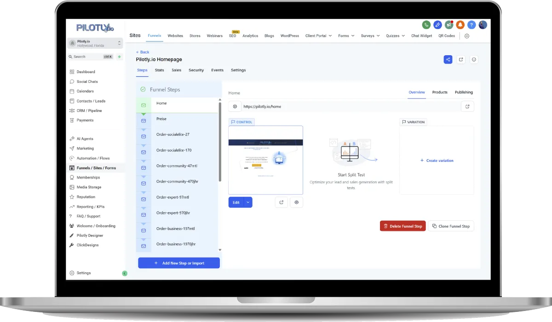Open the green megaphone announcements icon

click(449, 25)
